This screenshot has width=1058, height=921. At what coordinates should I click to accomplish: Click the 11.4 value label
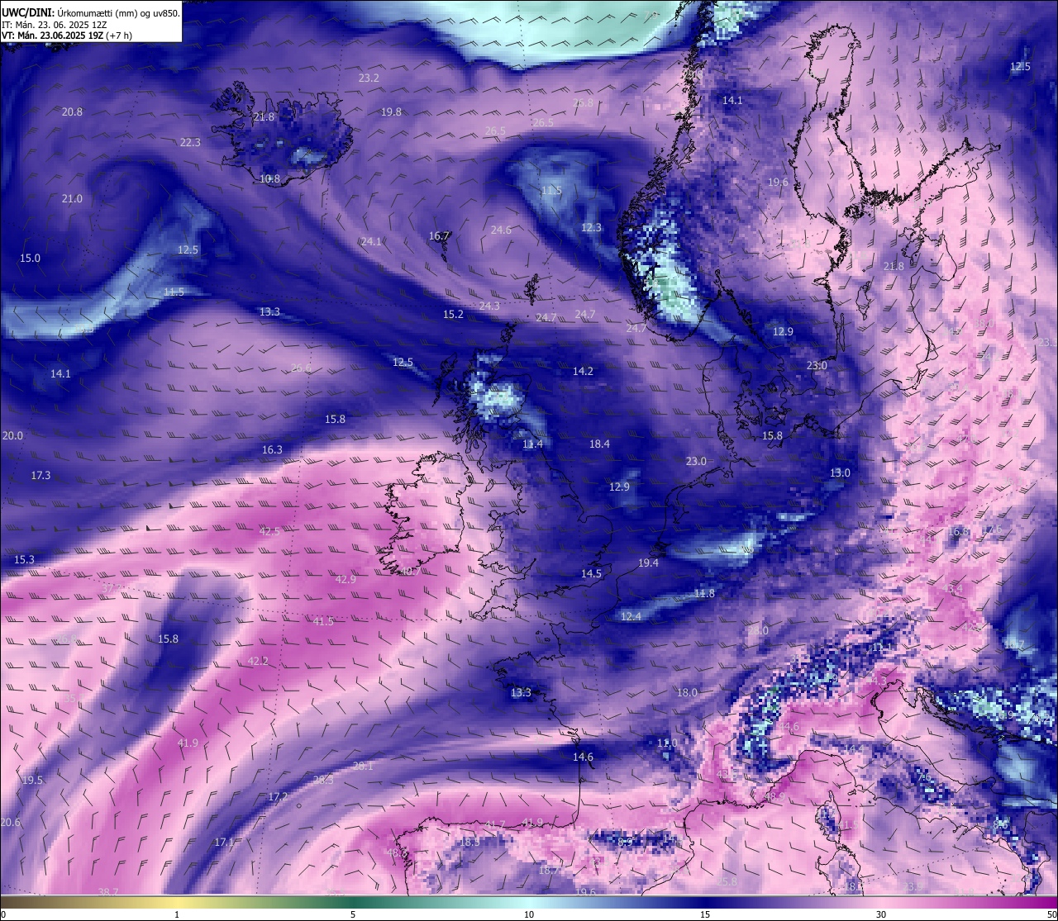pyautogui.click(x=532, y=444)
